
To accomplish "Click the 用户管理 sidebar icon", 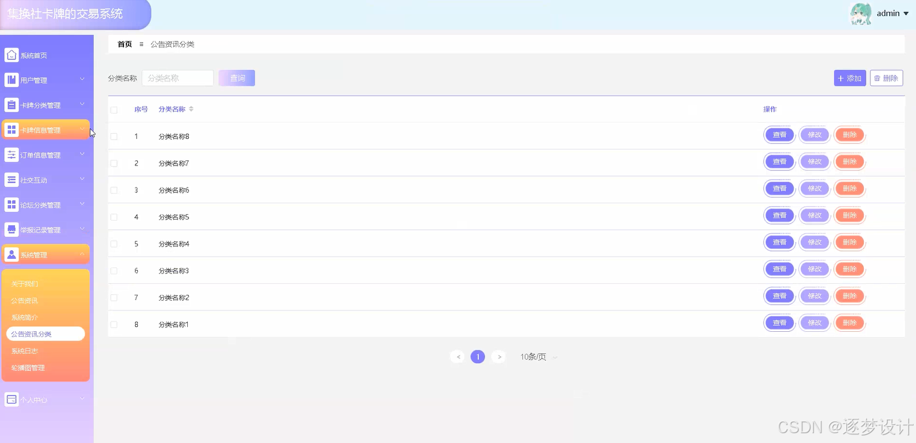I will [x=12, y=80].
